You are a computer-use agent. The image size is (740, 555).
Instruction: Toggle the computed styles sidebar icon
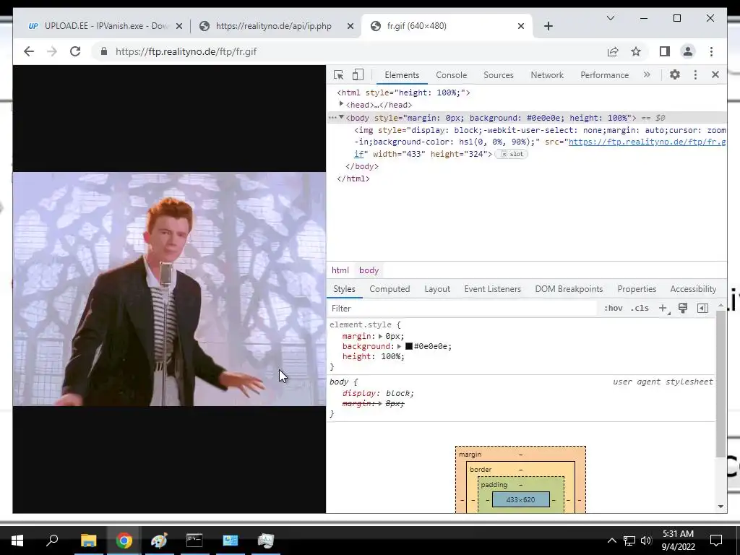pos(702,308)
